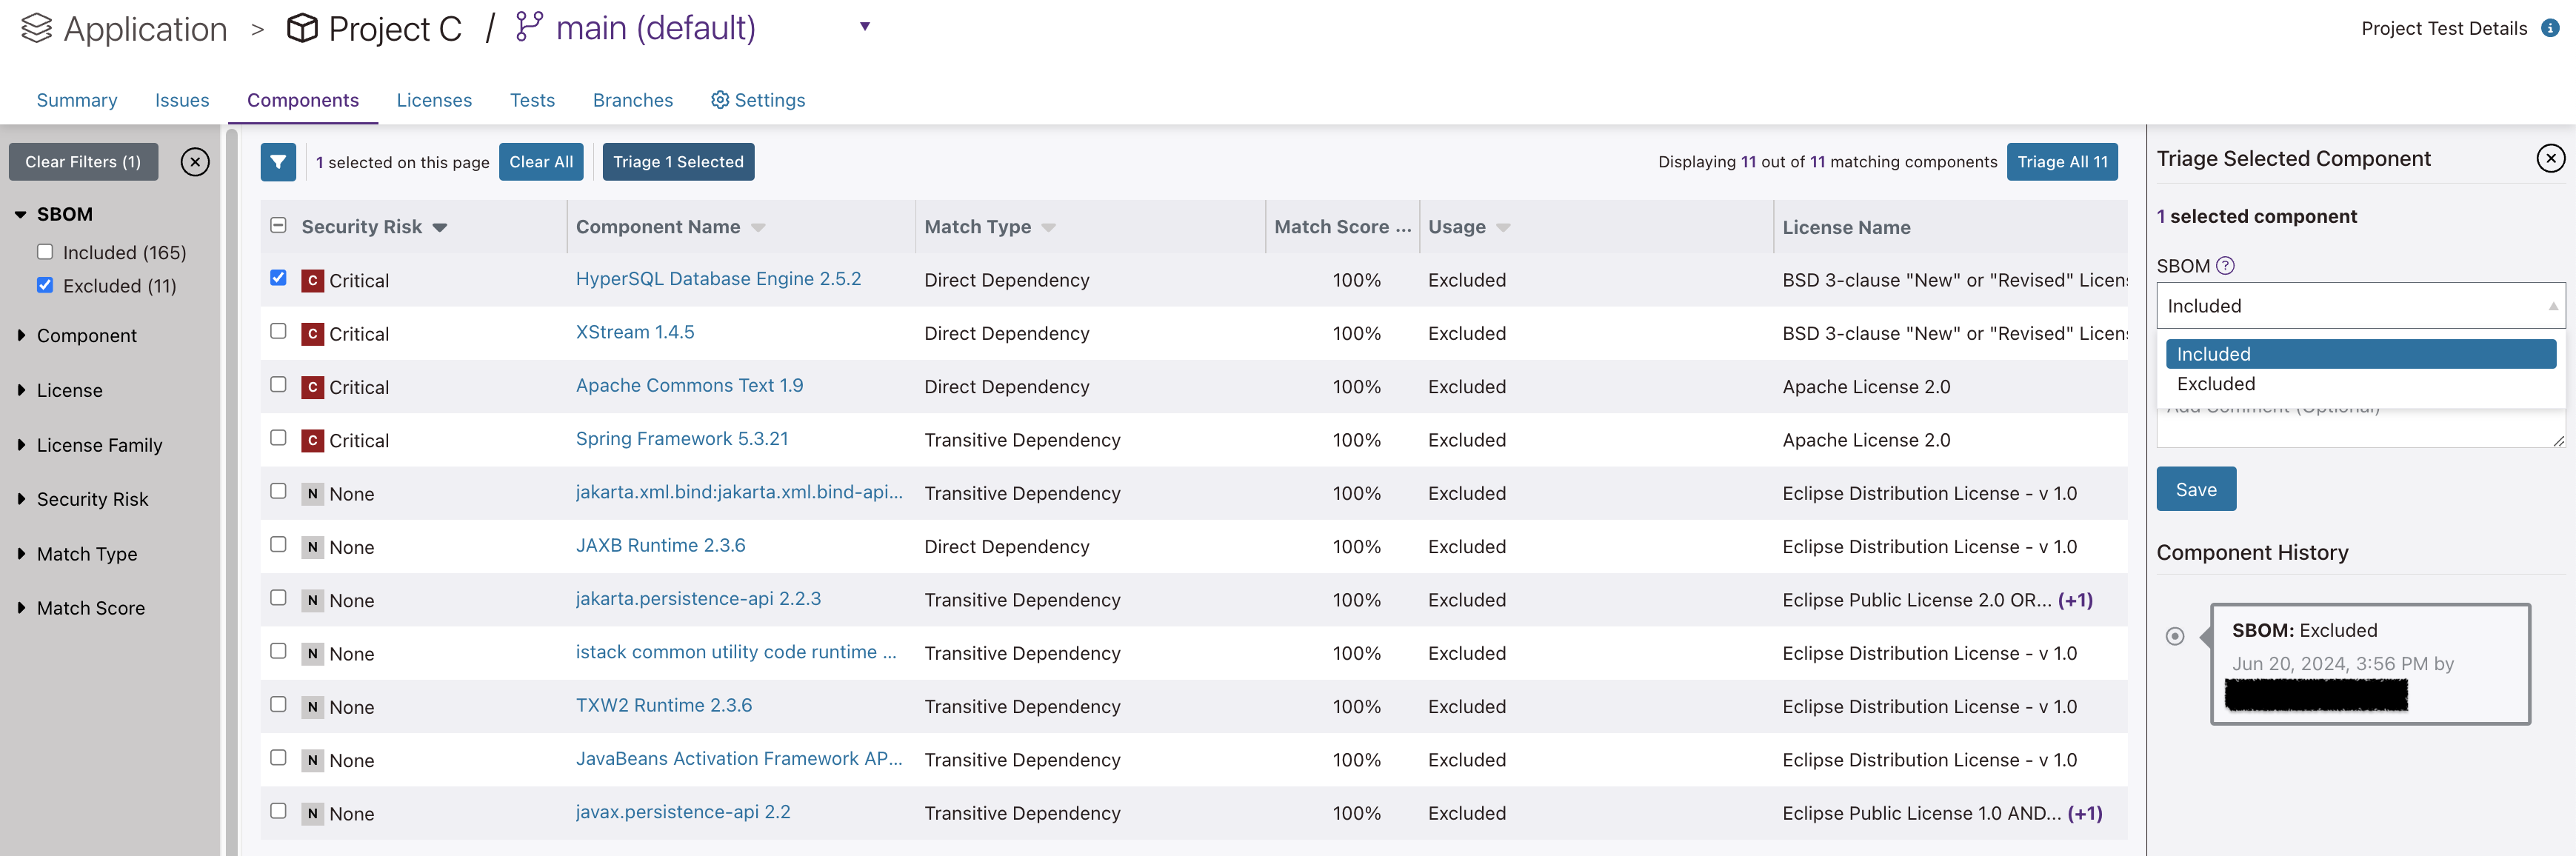2576x856 pixels.
Task: Check the XStream 1.4.5 row checkbox
Action: (278, 331)
